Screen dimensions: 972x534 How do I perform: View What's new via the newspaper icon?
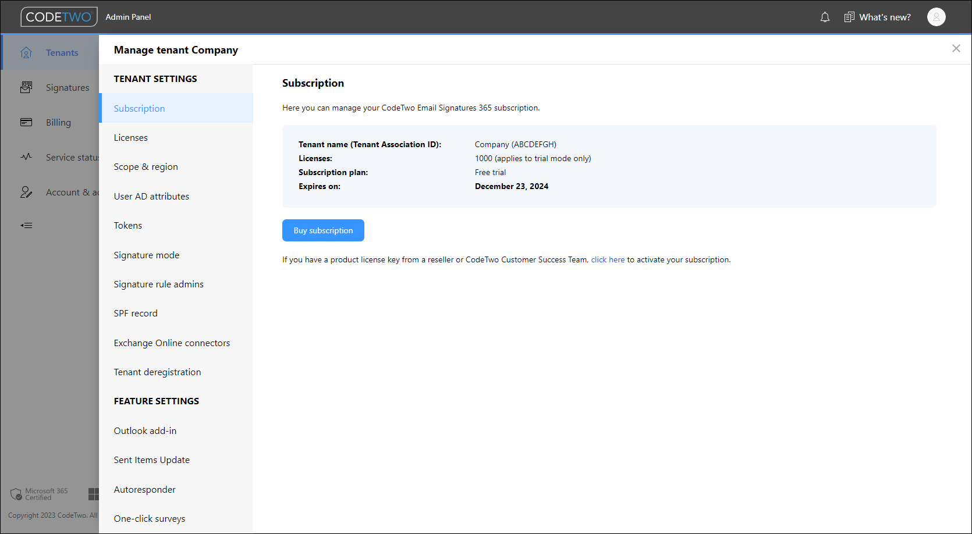[x=849, y=17]
